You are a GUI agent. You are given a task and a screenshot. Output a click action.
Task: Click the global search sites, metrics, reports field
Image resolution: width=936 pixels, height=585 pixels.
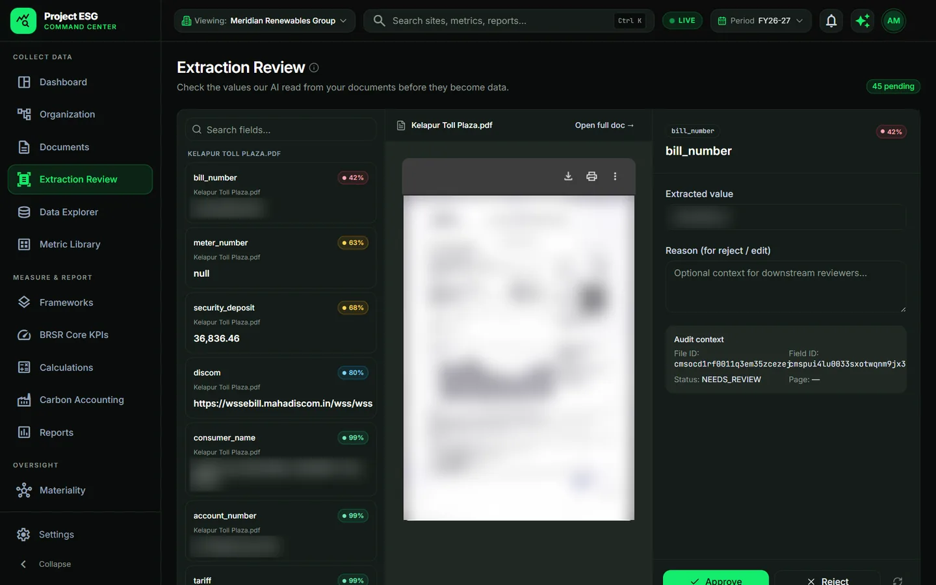[508, 21]
